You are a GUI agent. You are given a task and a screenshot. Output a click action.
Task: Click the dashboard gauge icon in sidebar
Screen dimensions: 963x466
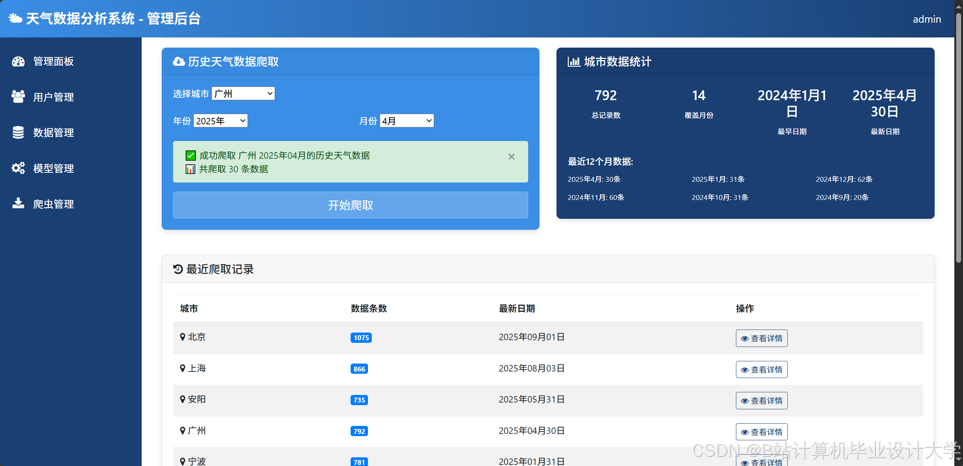coord(18,61)
